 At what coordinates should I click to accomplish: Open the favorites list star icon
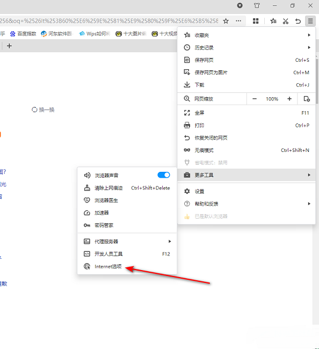point(273,21)
